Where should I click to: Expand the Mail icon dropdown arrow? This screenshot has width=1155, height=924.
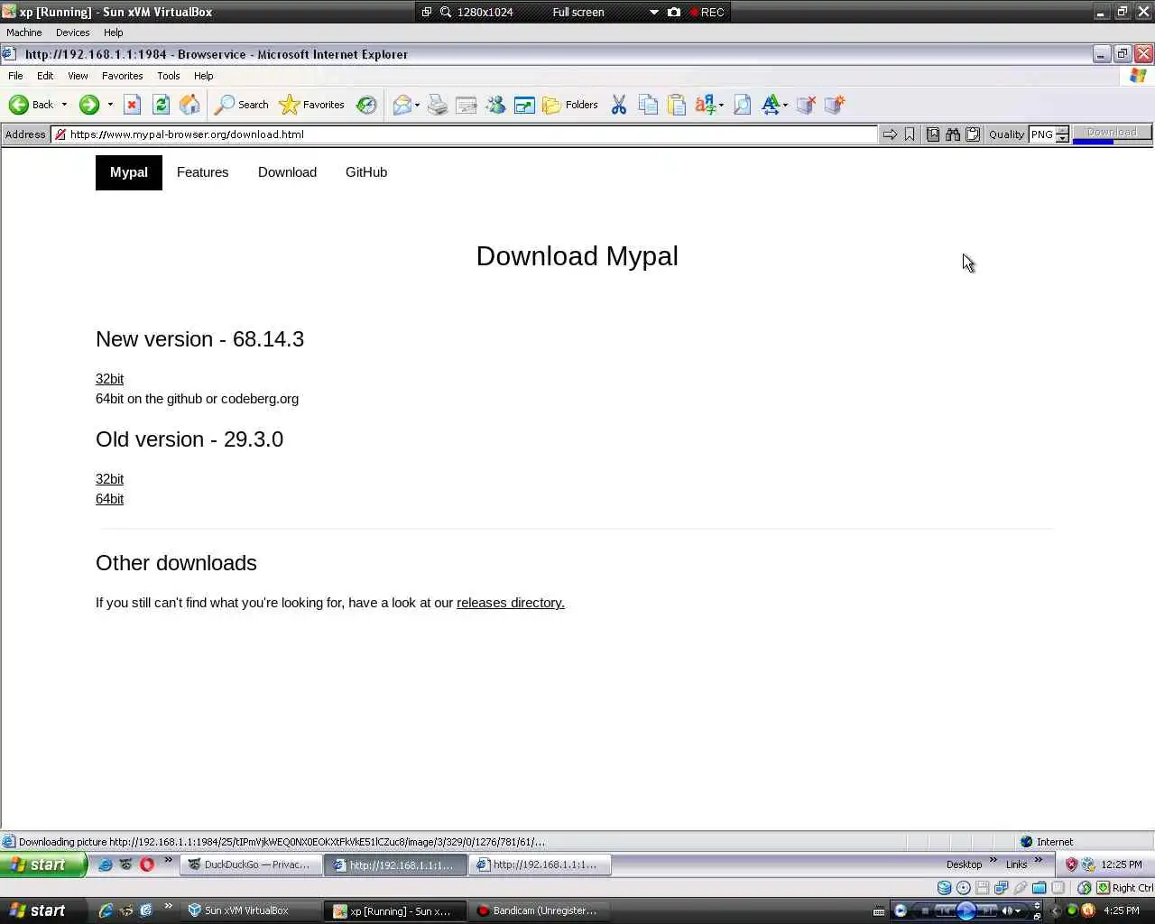tap(417, 106)
